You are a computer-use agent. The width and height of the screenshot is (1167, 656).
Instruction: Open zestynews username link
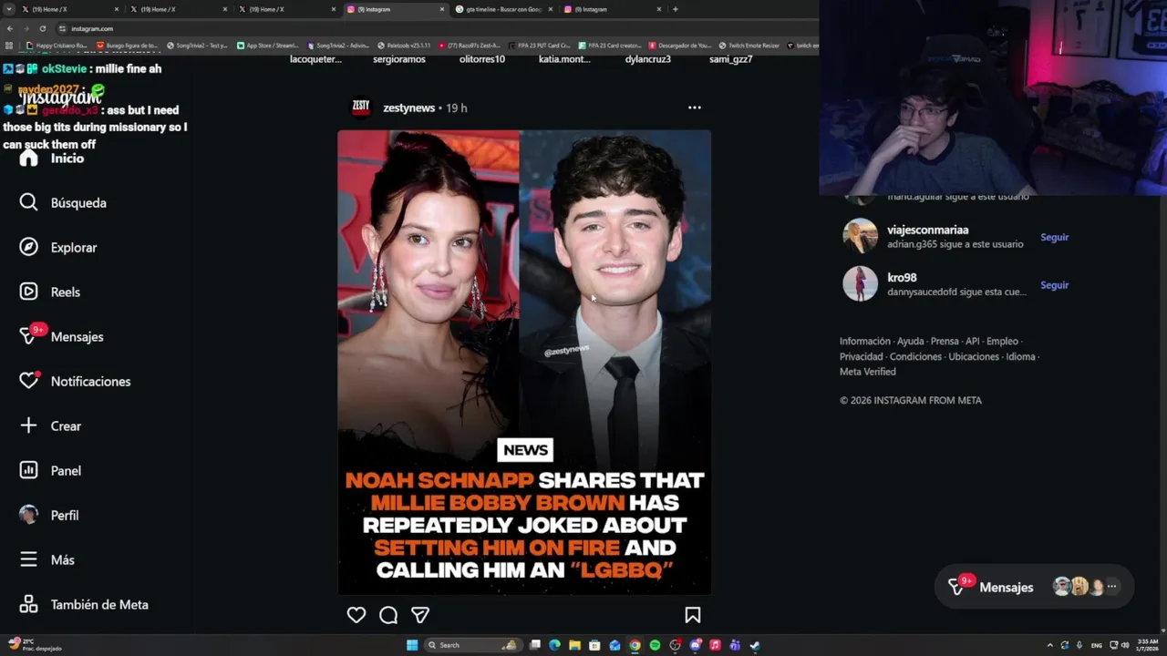coord(408,108)
